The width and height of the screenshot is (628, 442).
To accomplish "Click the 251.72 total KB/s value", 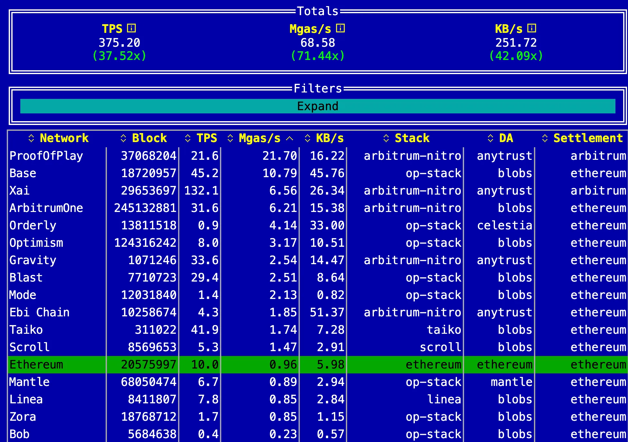I will pos(516,43).
